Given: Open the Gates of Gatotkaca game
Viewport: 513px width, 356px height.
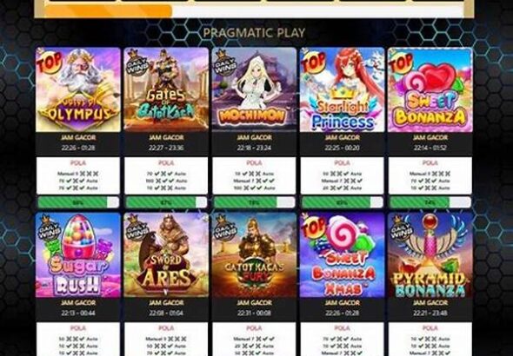Looking at the screenshot, I should click(x=166, y=89).
